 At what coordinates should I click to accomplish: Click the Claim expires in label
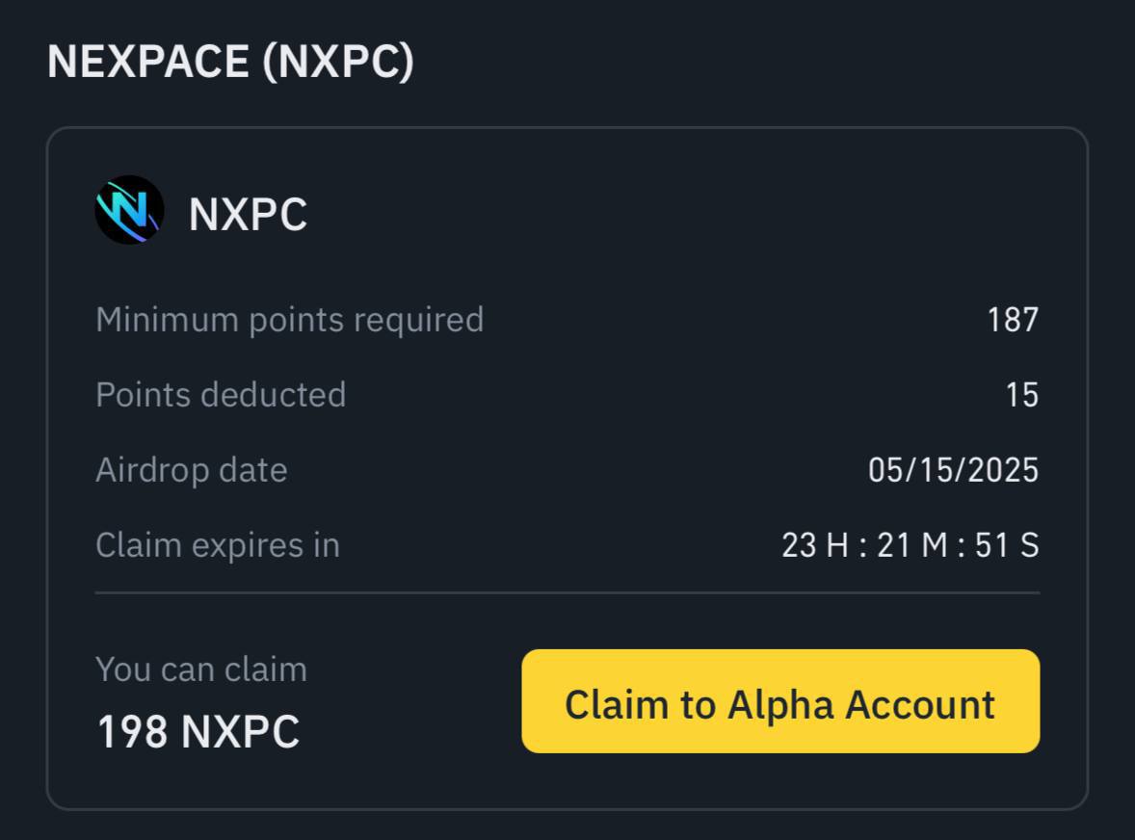click(x=218, y=545)
